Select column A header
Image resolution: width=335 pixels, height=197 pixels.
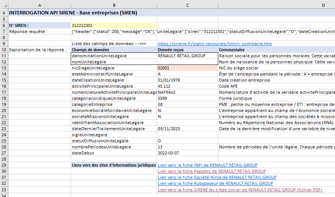[x=40, y=5]
